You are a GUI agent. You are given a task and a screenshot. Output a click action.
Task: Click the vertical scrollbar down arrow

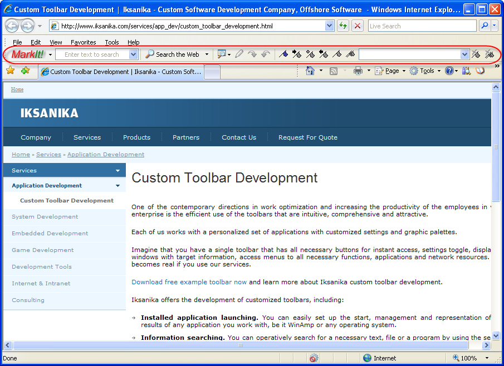[496, 336]
